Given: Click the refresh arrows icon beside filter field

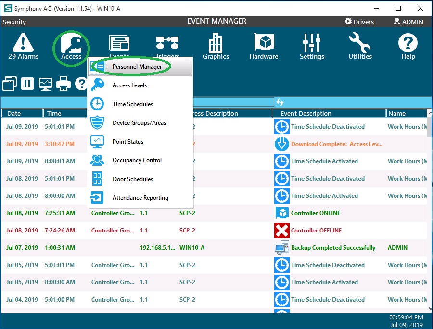Looking at the screenshot, I should pos(280,102).
